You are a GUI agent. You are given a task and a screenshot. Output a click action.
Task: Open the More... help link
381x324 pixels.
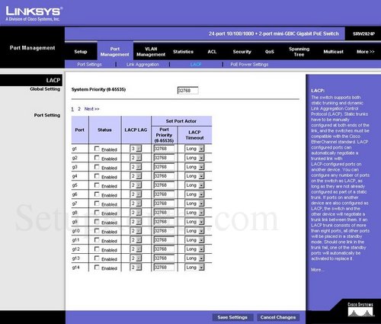tap(317, 270)
